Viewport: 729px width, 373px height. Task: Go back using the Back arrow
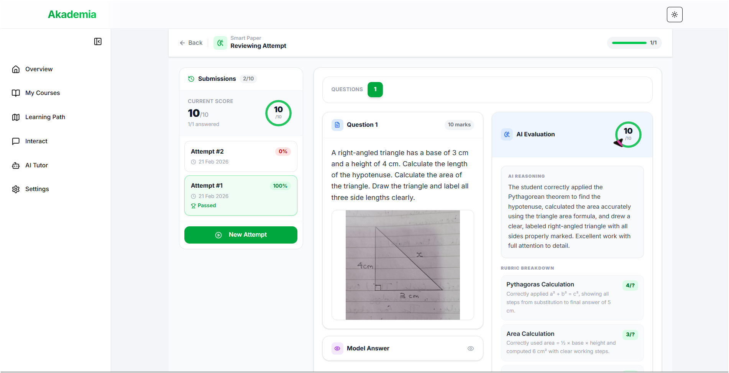point(191,43)
